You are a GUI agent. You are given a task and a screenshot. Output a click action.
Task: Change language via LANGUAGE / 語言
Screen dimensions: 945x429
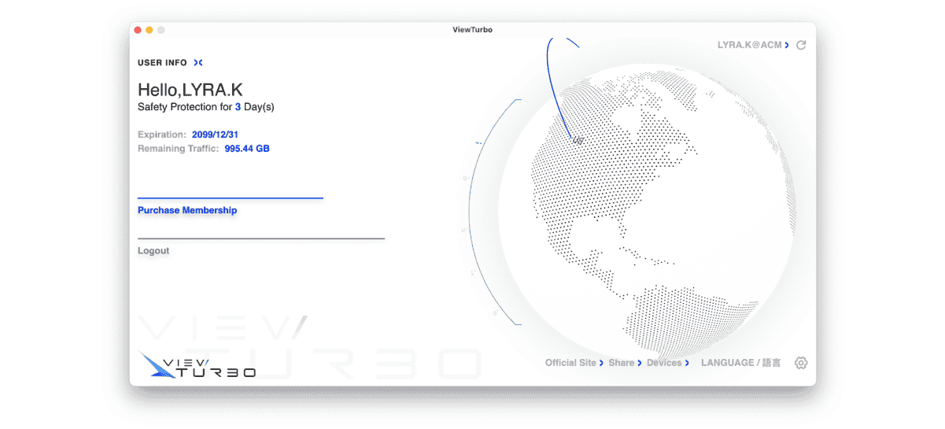tap(741, 363)
